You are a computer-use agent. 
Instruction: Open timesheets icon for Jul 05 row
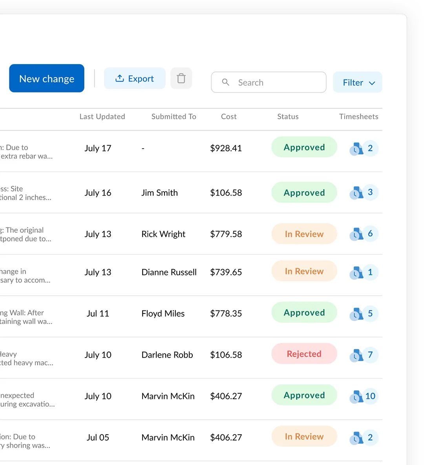356,438
